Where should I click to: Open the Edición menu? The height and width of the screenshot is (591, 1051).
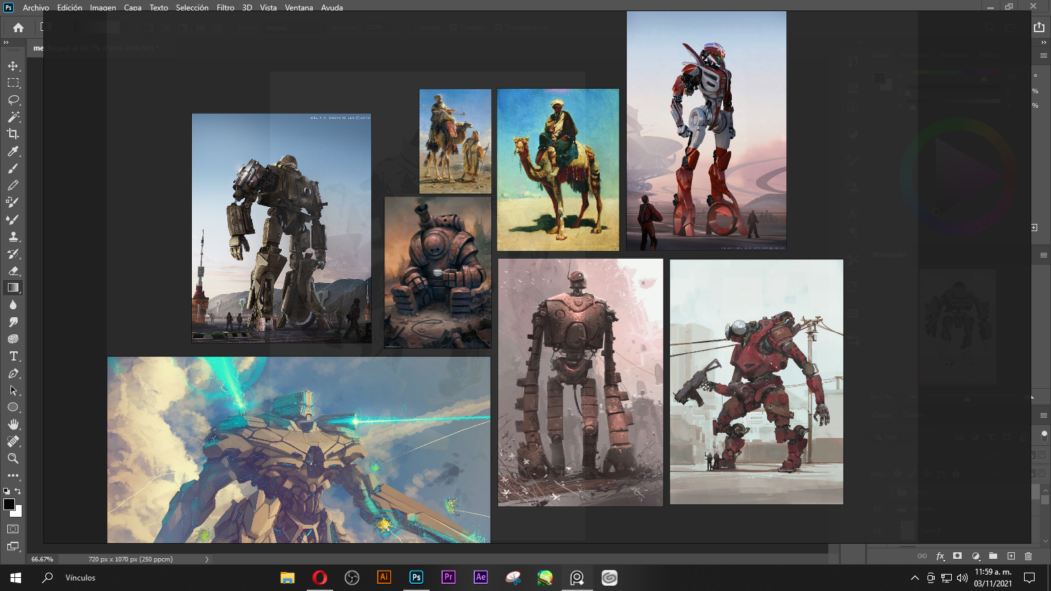pyautogui.click(x=70, y=8)
